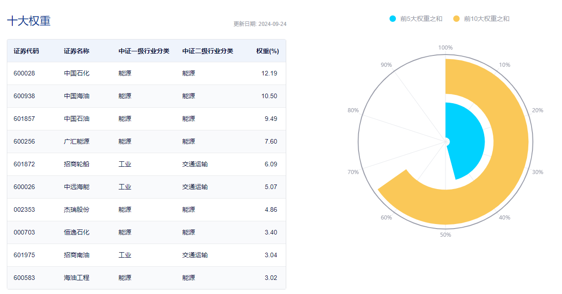Click the 100% axis label on the chart

(x=446, y=48)
